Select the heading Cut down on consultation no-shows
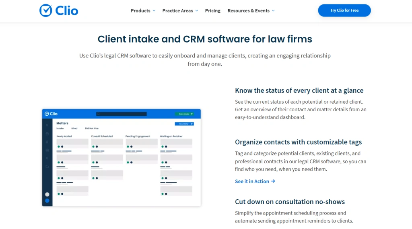The height and width of the screenshot is (229, 412). [x=290, y=202]
